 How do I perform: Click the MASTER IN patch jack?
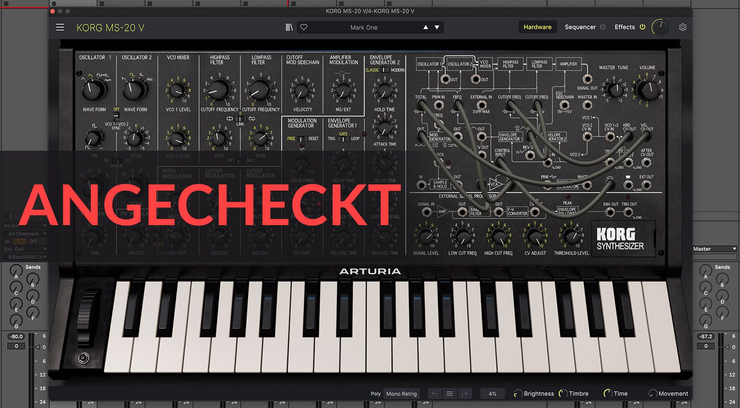[587, 106]
